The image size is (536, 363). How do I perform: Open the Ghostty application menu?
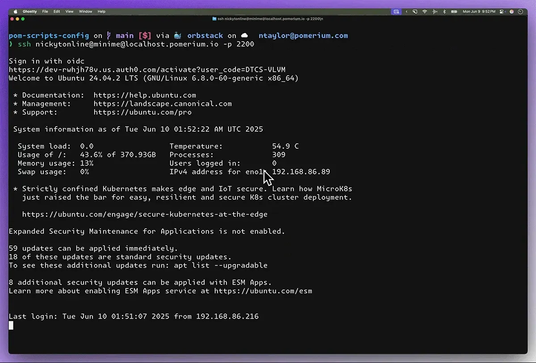pyautogui.click(x=30, y=12)
